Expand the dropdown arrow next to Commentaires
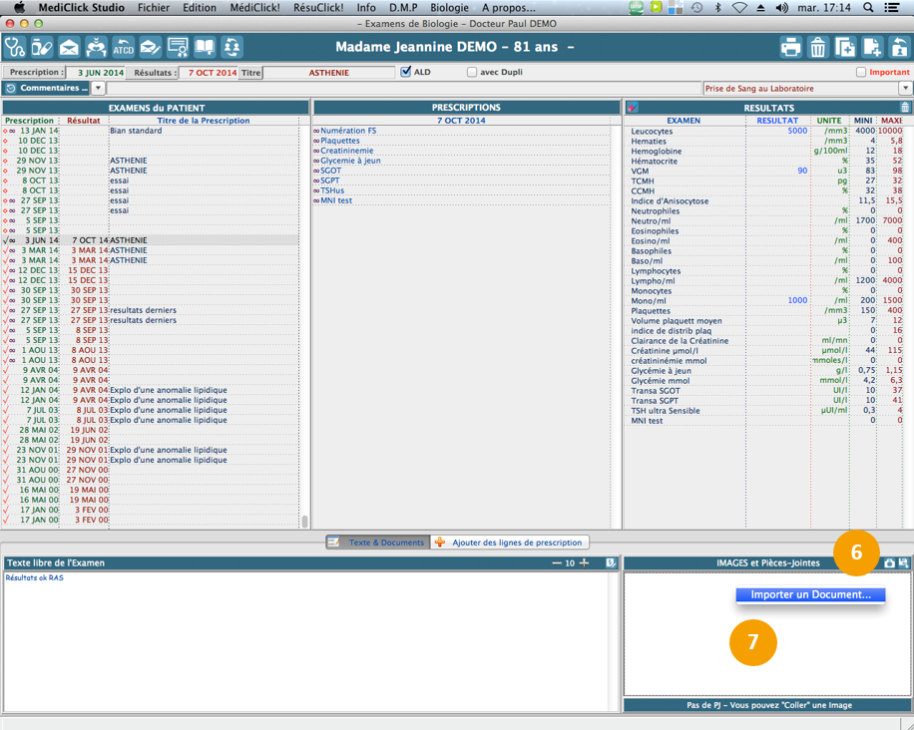This screenshot has width=914, height=730. (x=98, y=89)
